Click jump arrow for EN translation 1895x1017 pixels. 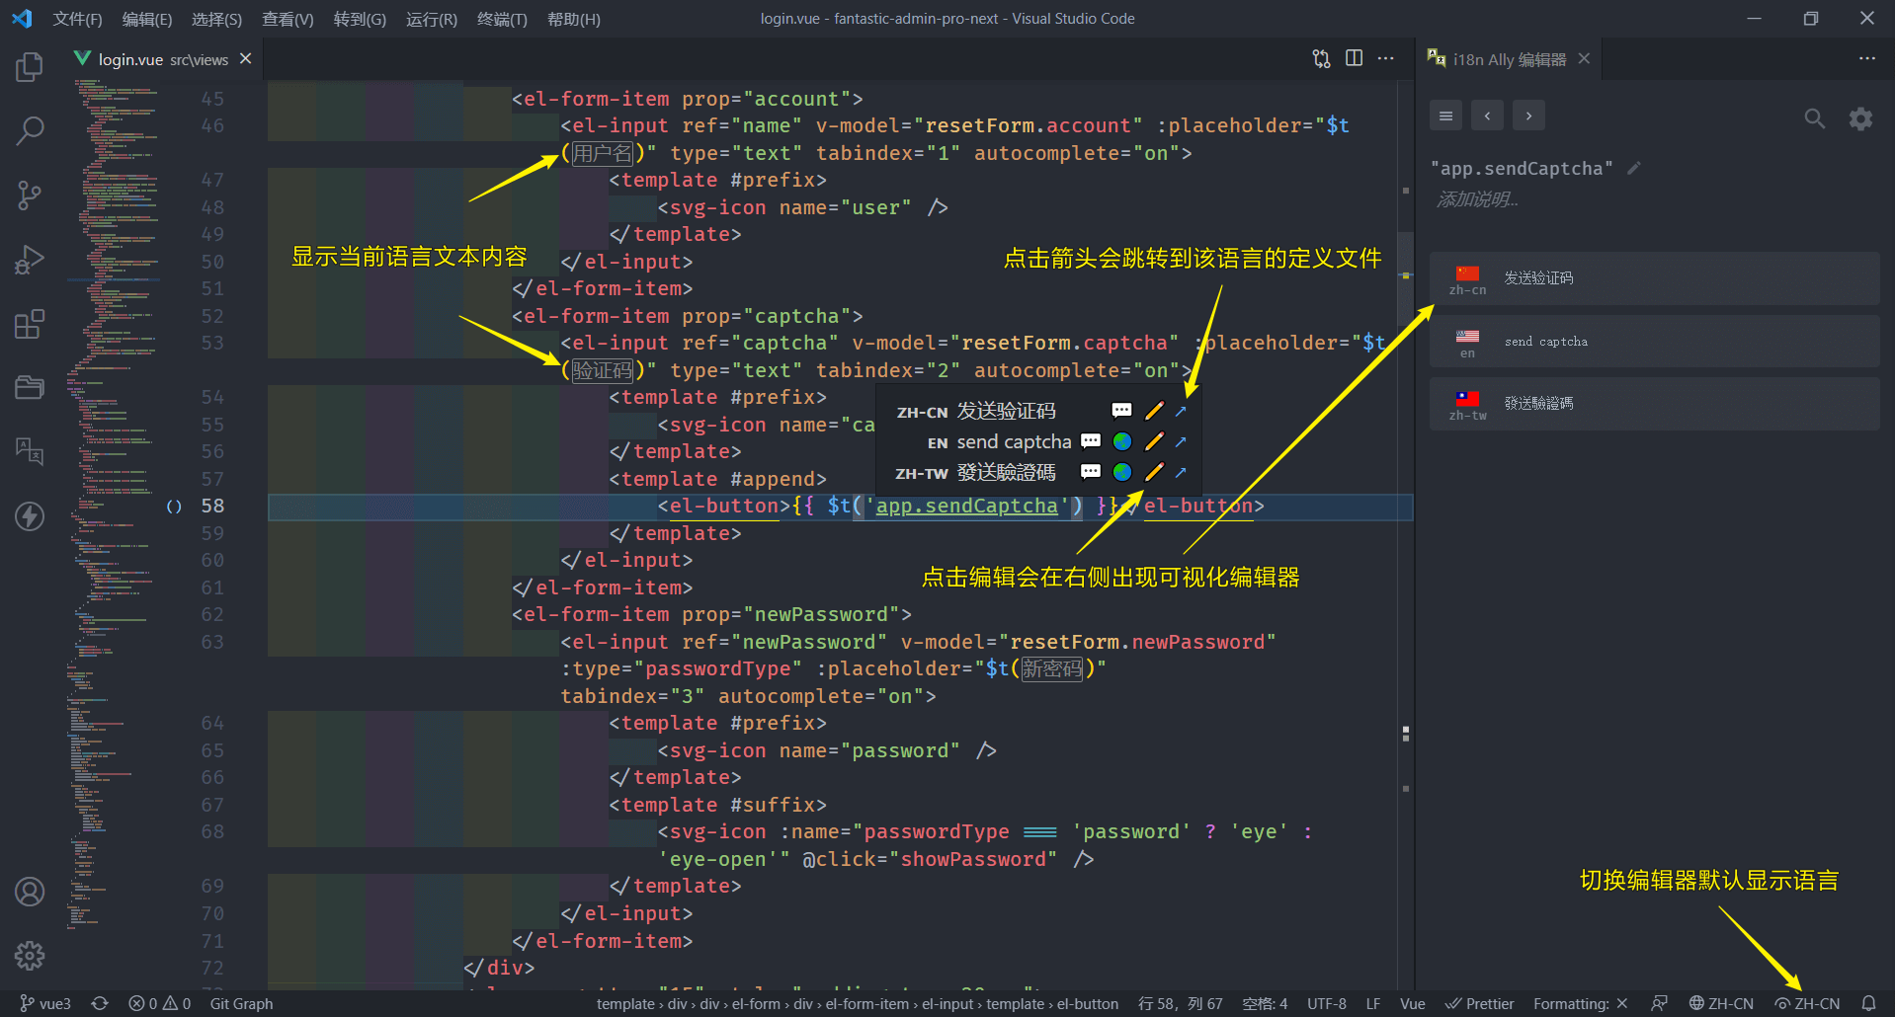coord(1181,441)
